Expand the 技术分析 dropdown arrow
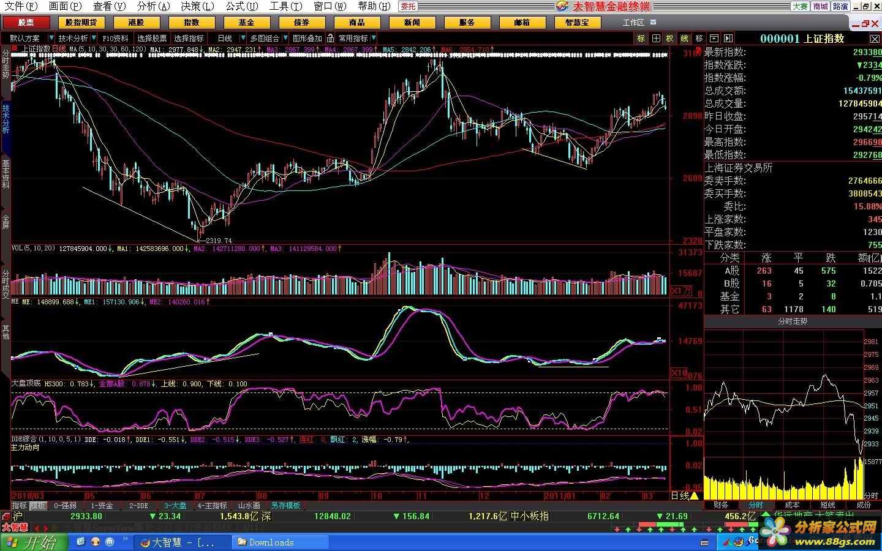Viewport: 882px width, 551px height. pyautogui.click(x=94, y=38)
